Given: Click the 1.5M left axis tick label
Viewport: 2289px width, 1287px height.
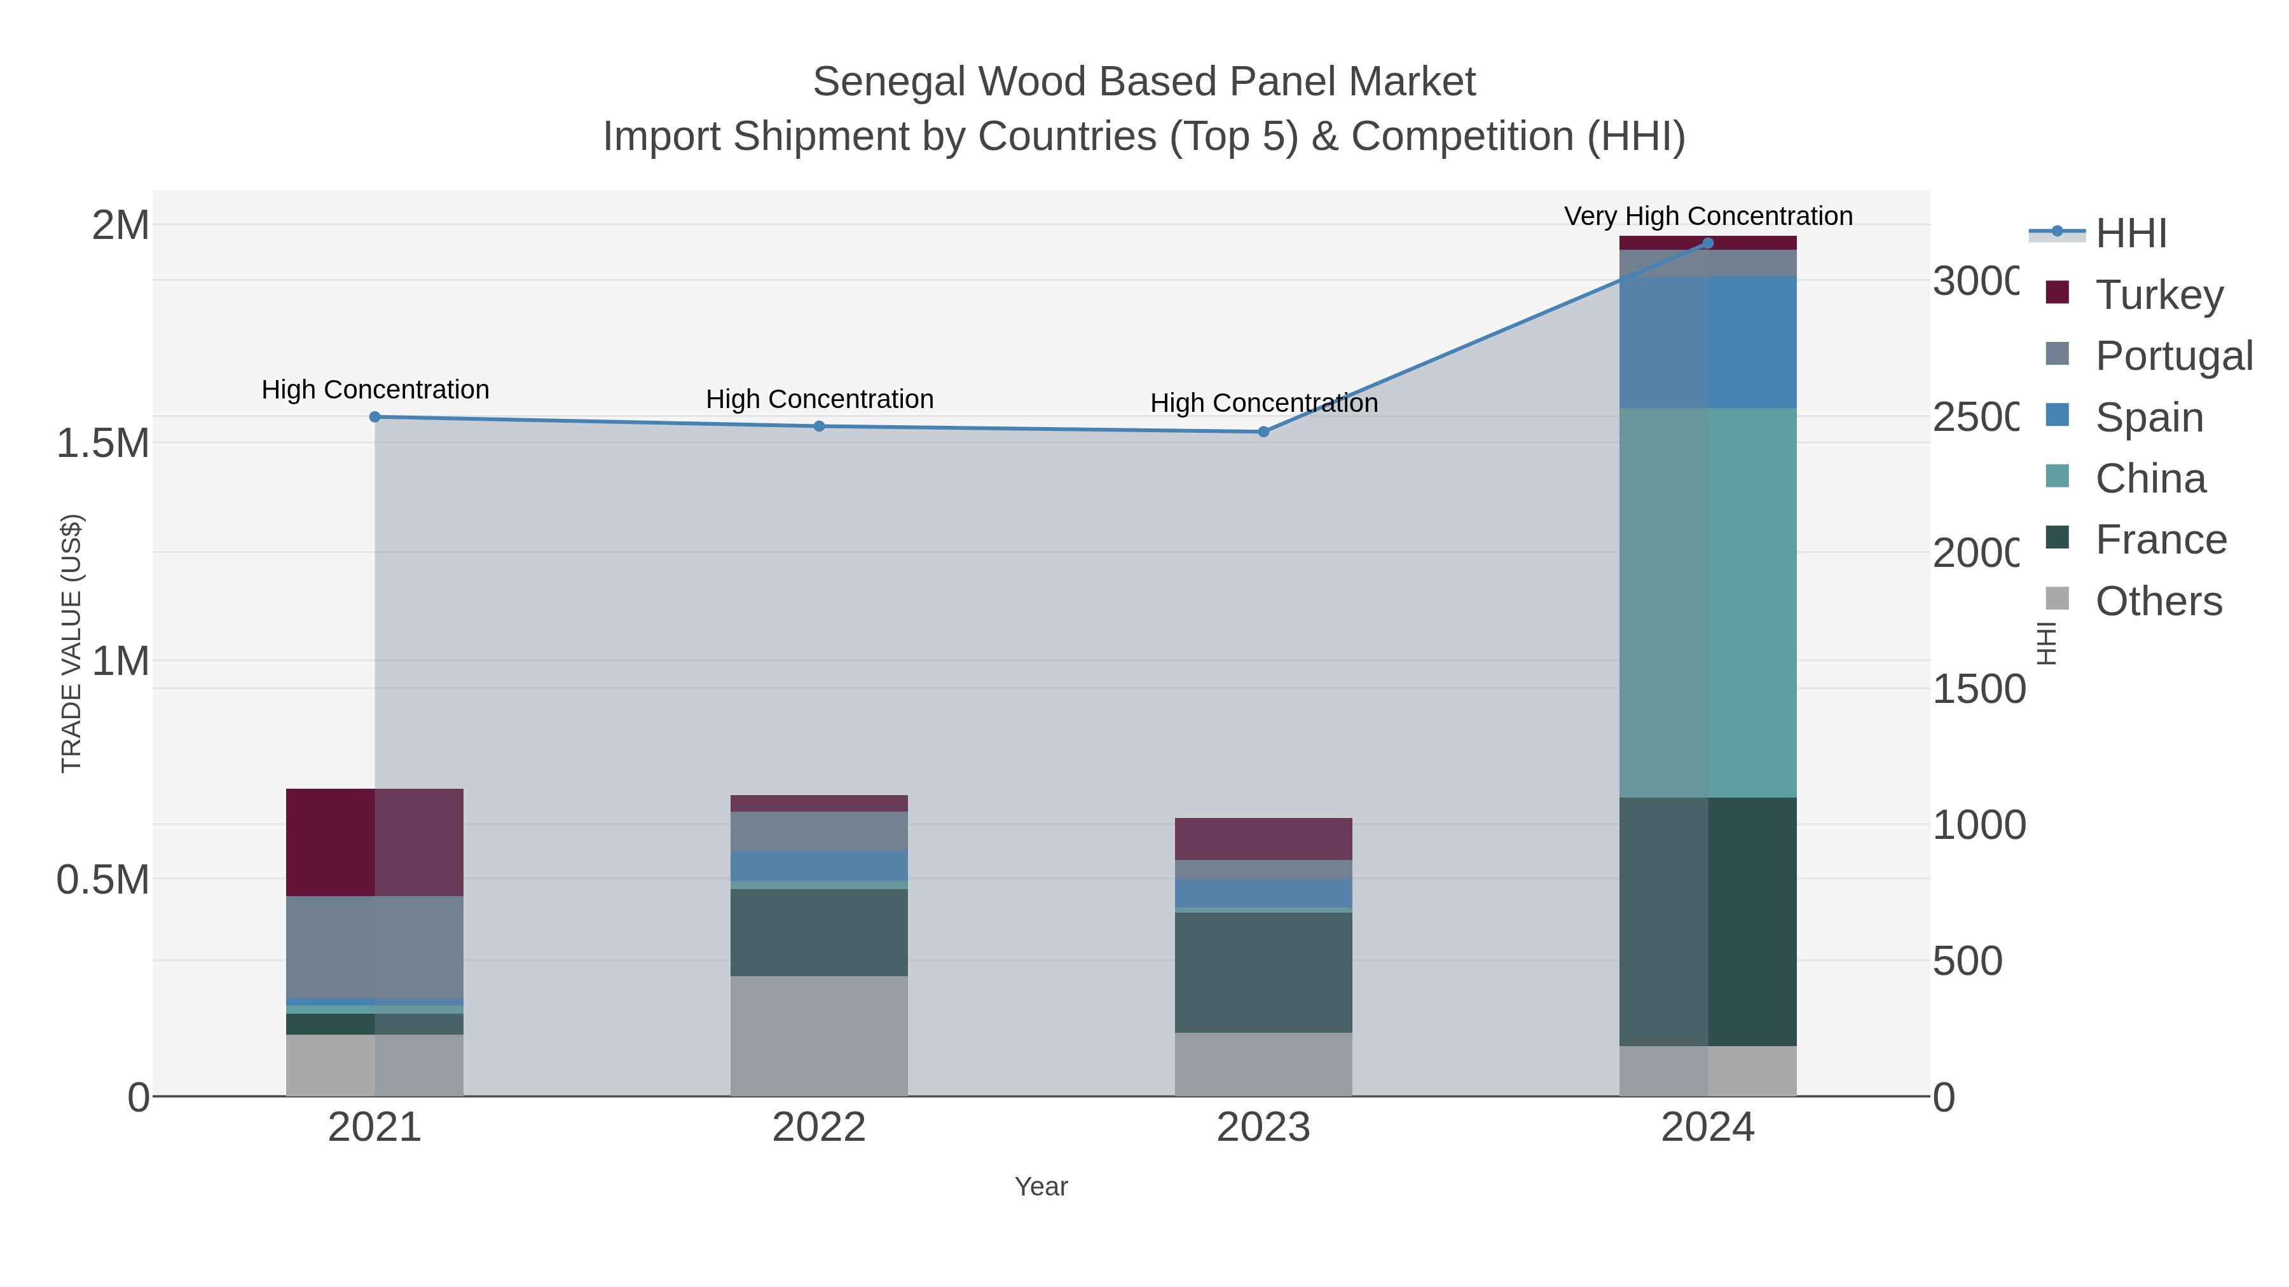Looking at the screenshot, I should point(103,442).
